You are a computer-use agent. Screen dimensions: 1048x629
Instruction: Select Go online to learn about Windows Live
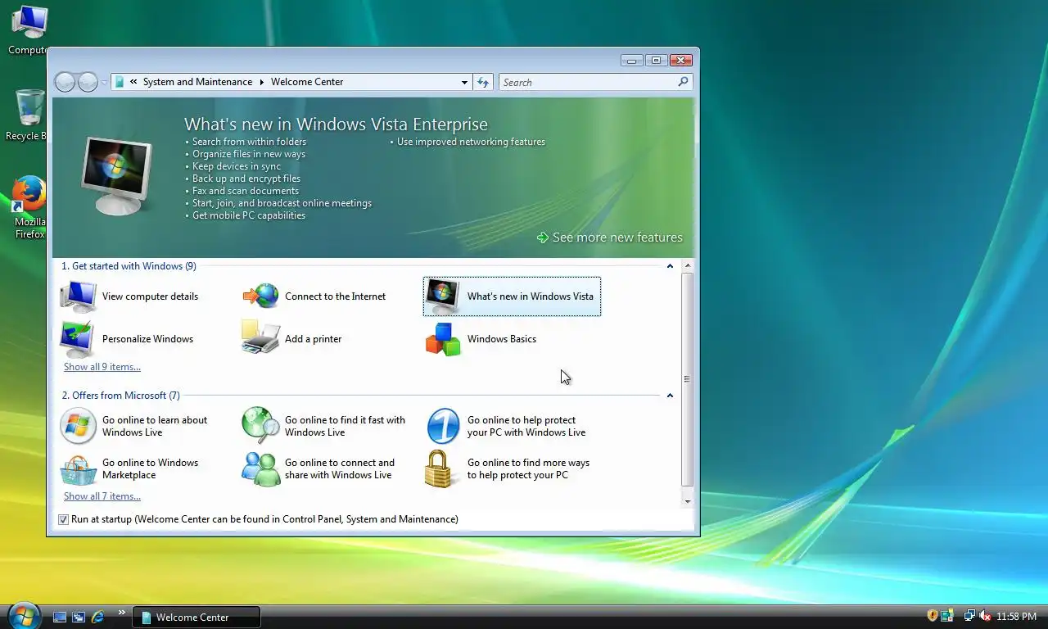(x=136, y=426)
